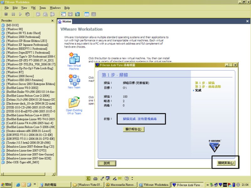251x188 pixels.
Task: Open the View menu
Action: [x=24, y=8]
